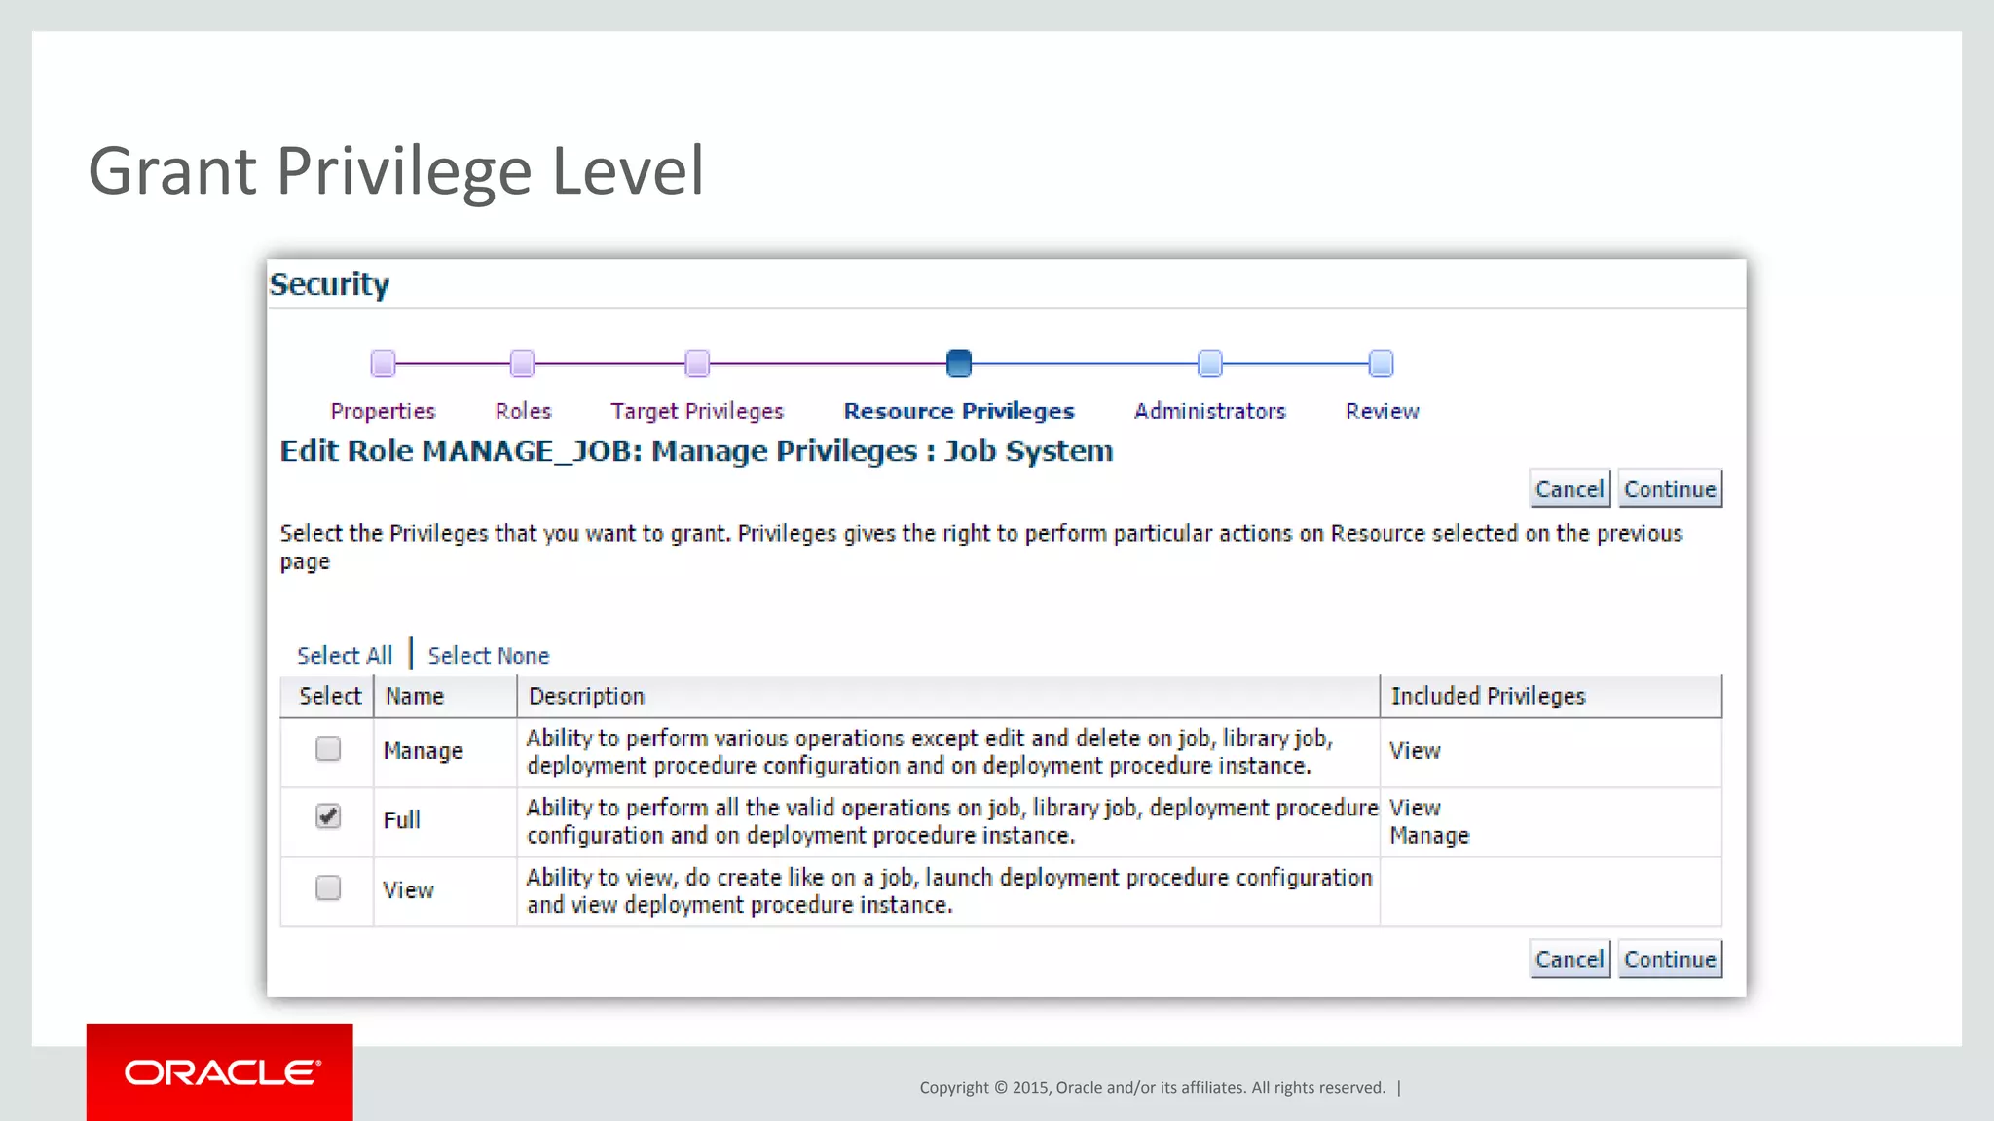Click the Select column header
The width and height of the screenshot is (1994, 1121).
(329, 696)
